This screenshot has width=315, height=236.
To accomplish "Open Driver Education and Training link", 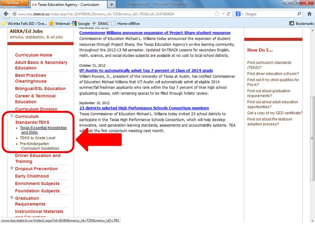I will tap(38, 158).
